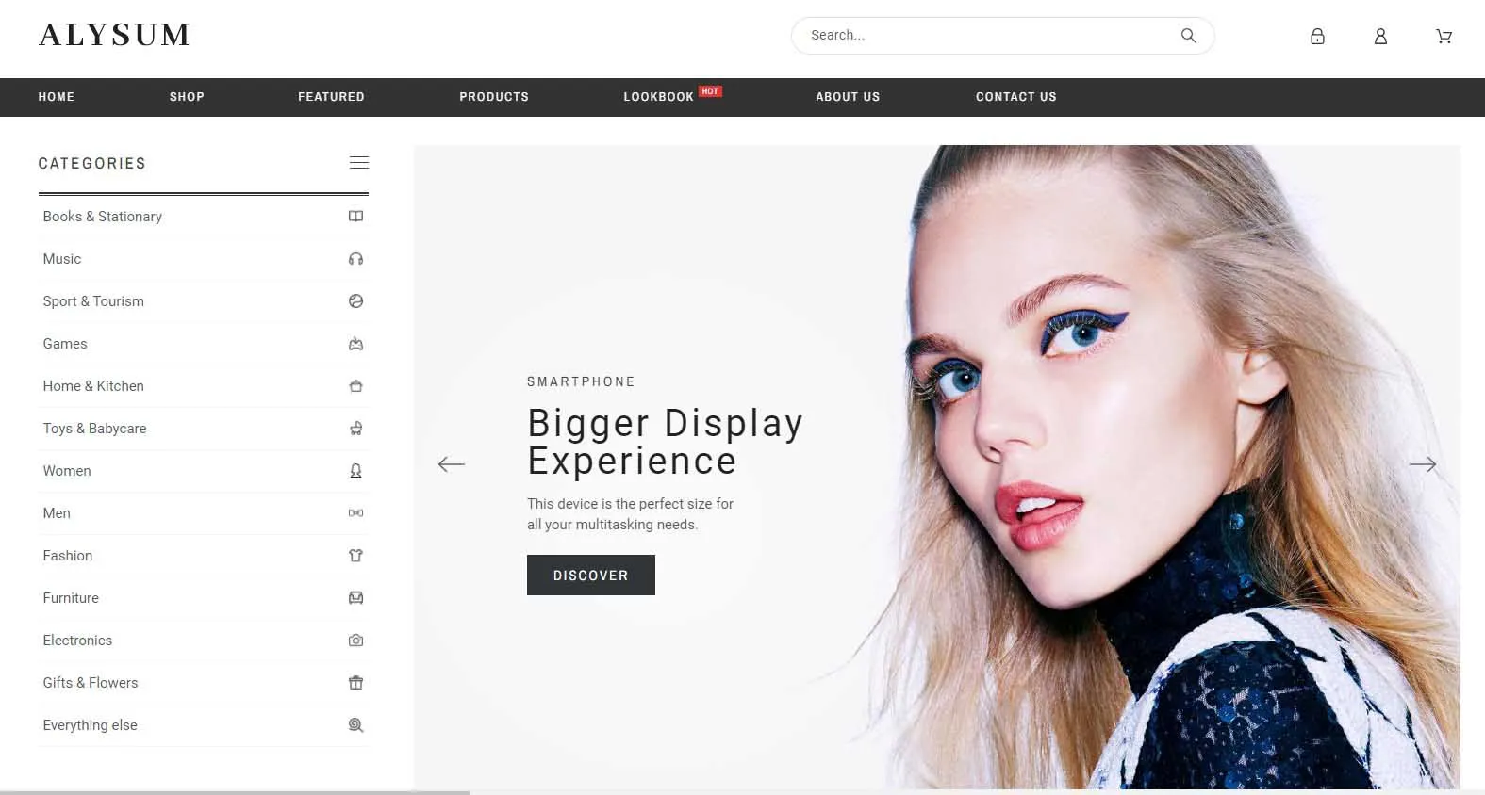
Task: Select the Sport & Tourism category
Action: (x=93, y=301)
